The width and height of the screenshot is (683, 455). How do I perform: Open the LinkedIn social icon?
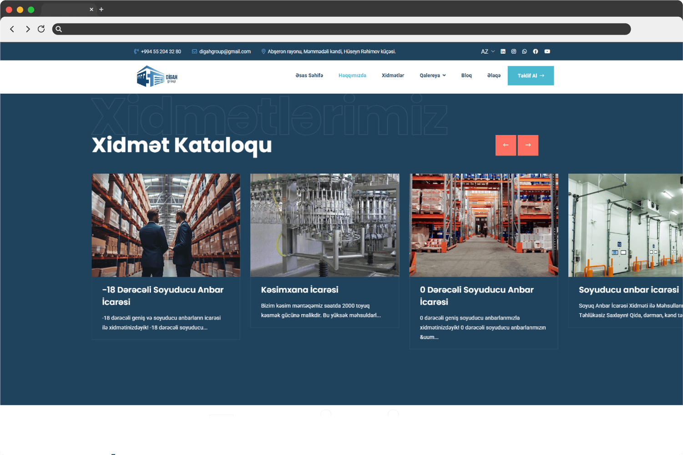click(x=503, y=51)
